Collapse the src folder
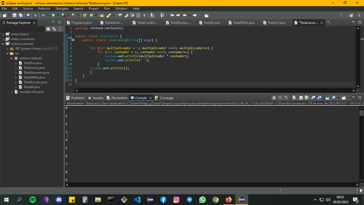This screenshot has height=205, width=364. (x=7, y=53)
